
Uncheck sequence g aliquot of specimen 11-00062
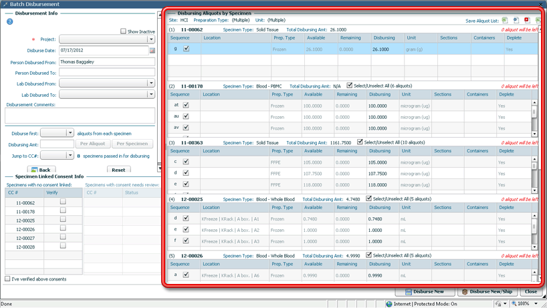[x=187, y=49]
